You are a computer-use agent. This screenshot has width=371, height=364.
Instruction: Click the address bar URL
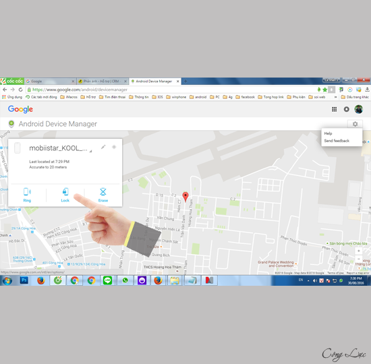click(80, 90)
